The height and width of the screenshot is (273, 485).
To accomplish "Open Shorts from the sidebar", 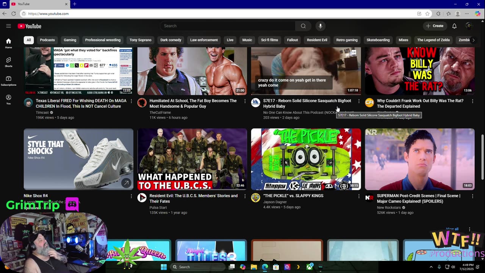I will click(x=8, y=62).
